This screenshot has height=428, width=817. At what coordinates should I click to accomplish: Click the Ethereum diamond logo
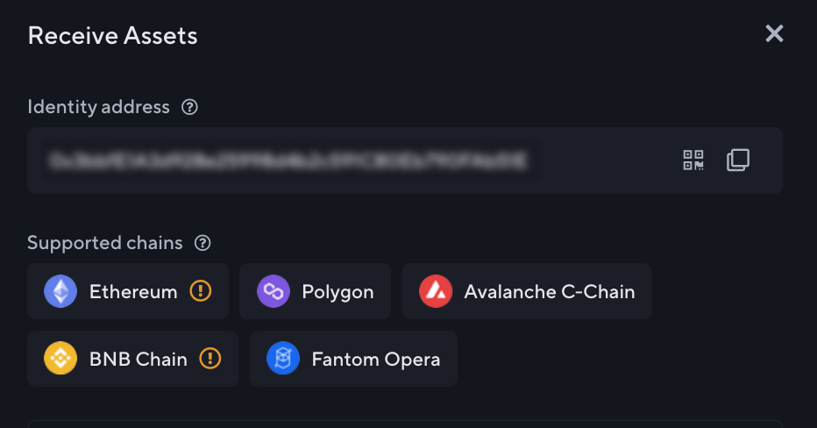pyautogui.click(x=60, y=291)
